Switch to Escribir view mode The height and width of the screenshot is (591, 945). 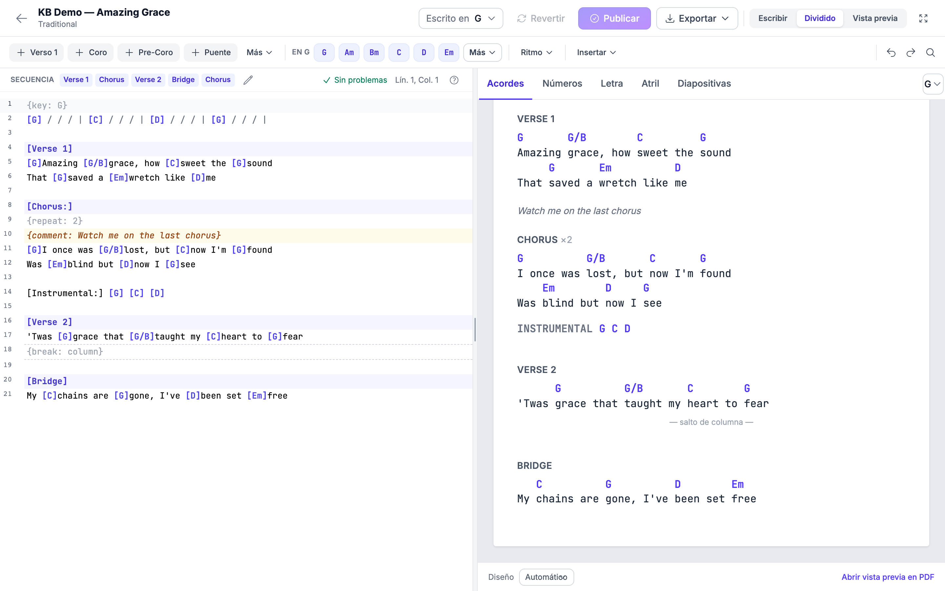772,18
